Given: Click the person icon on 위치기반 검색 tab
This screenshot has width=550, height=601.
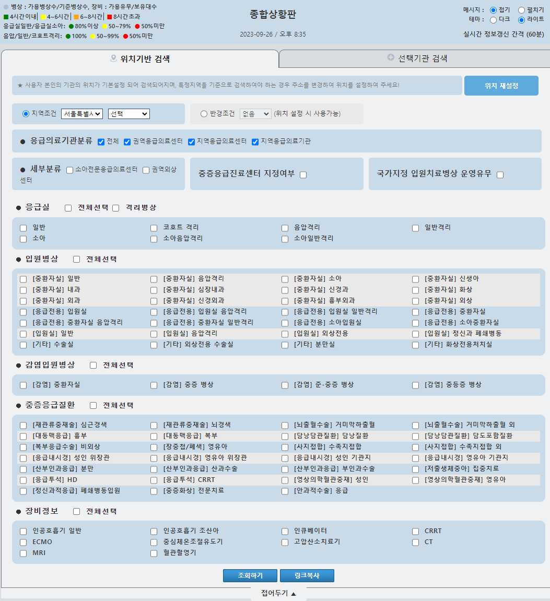Looking at the screenshot, I should [113, 58].
